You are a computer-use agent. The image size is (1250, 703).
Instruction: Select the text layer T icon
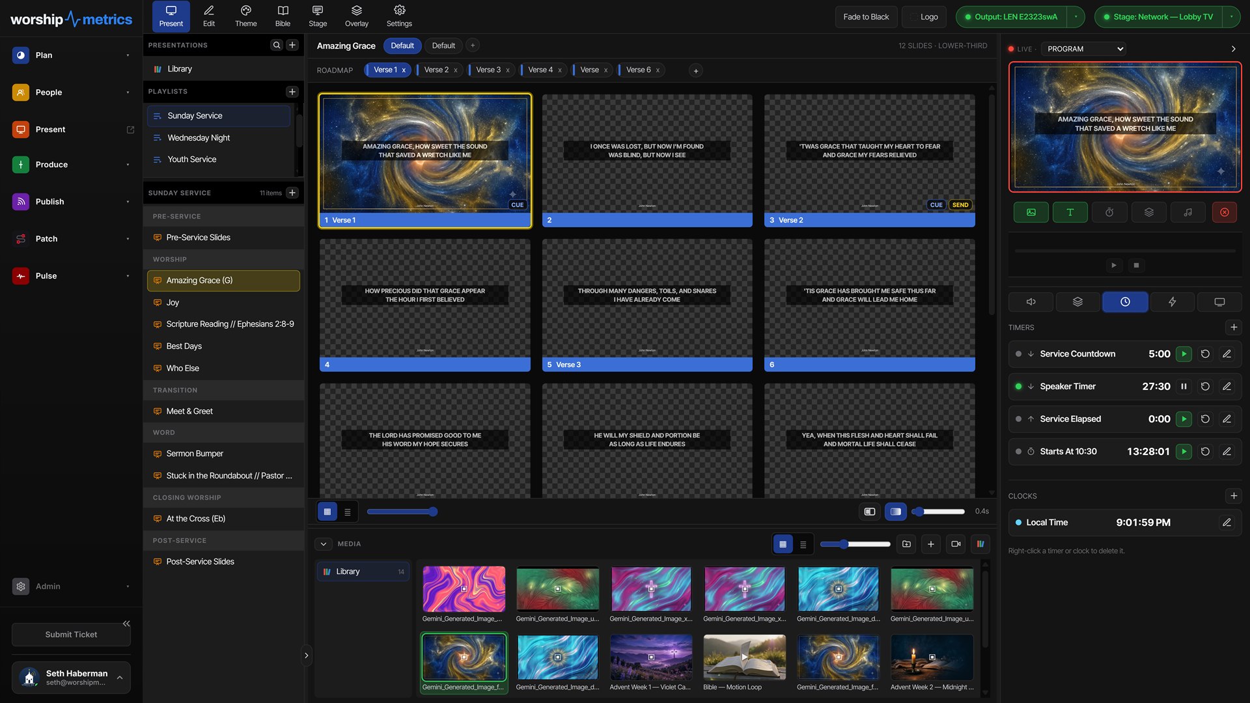coord(1070,212)
